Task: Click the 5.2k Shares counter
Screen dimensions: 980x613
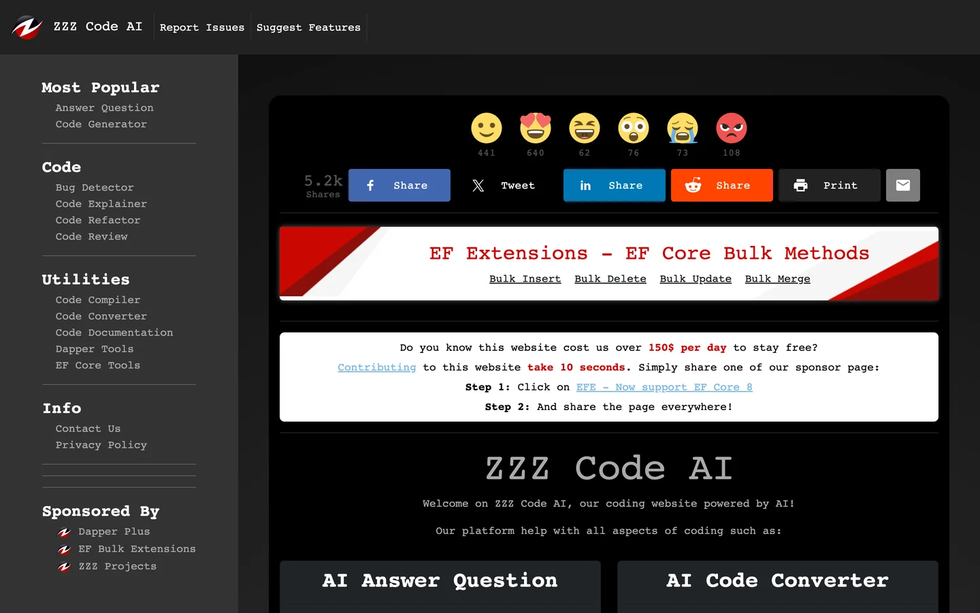Action: point(323,185)
